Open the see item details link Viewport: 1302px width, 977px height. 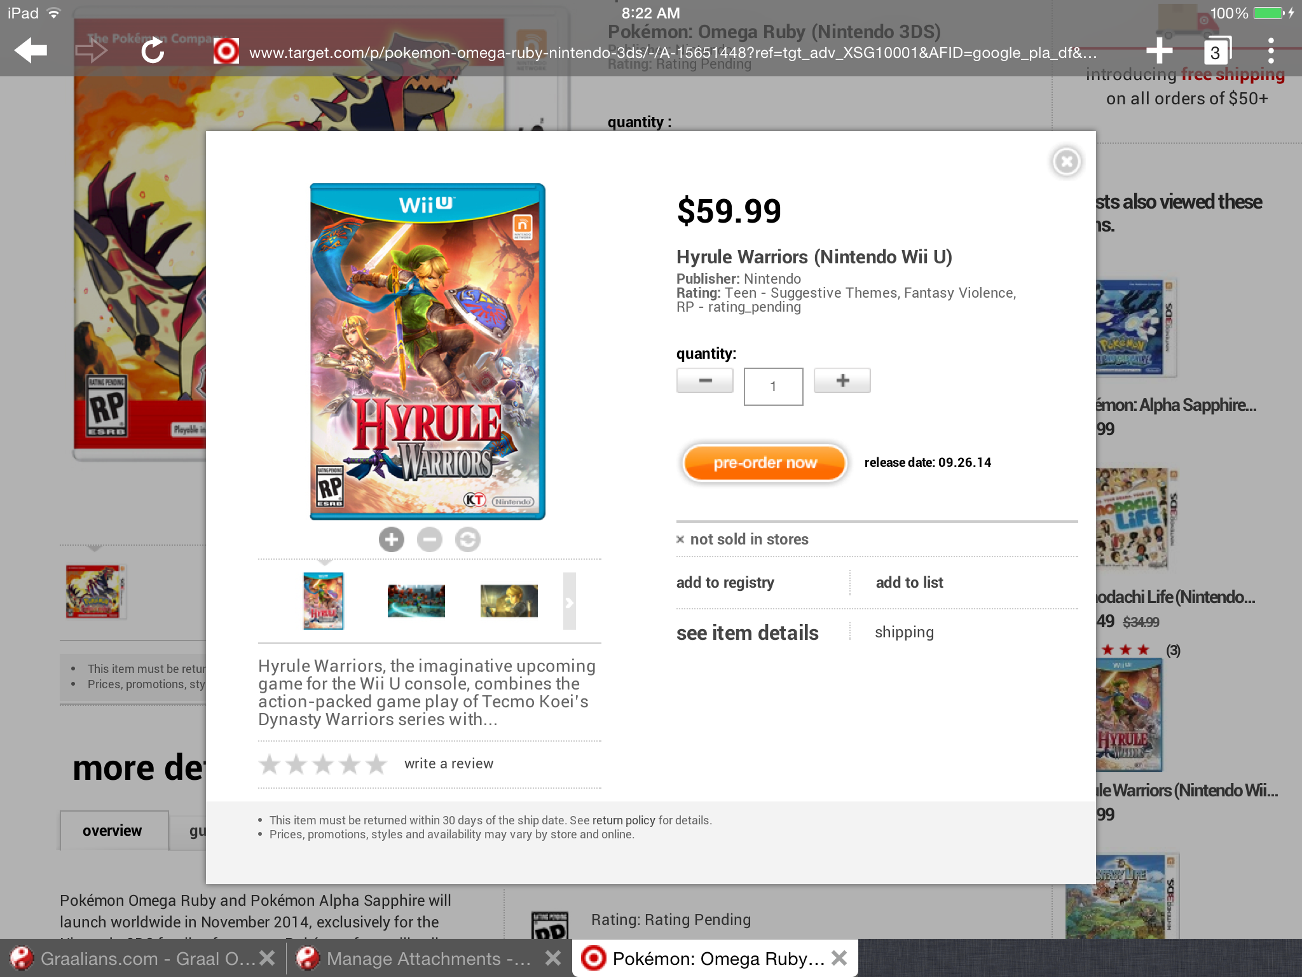point(748,633)
